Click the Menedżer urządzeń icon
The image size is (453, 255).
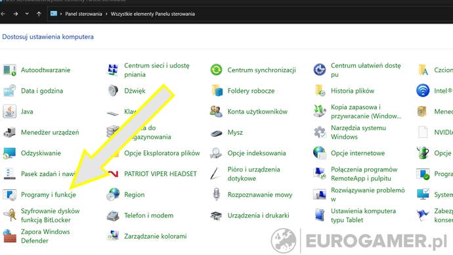pyautogui.click(x=10, y=132)
